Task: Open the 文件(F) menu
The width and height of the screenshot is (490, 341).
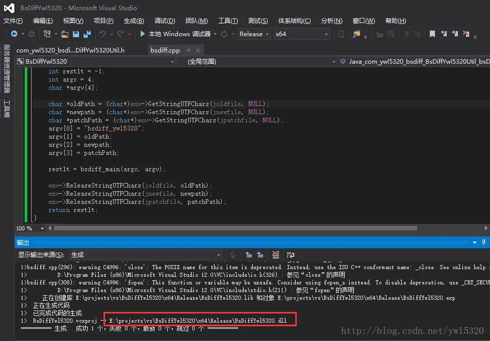Action: (13, 21)
